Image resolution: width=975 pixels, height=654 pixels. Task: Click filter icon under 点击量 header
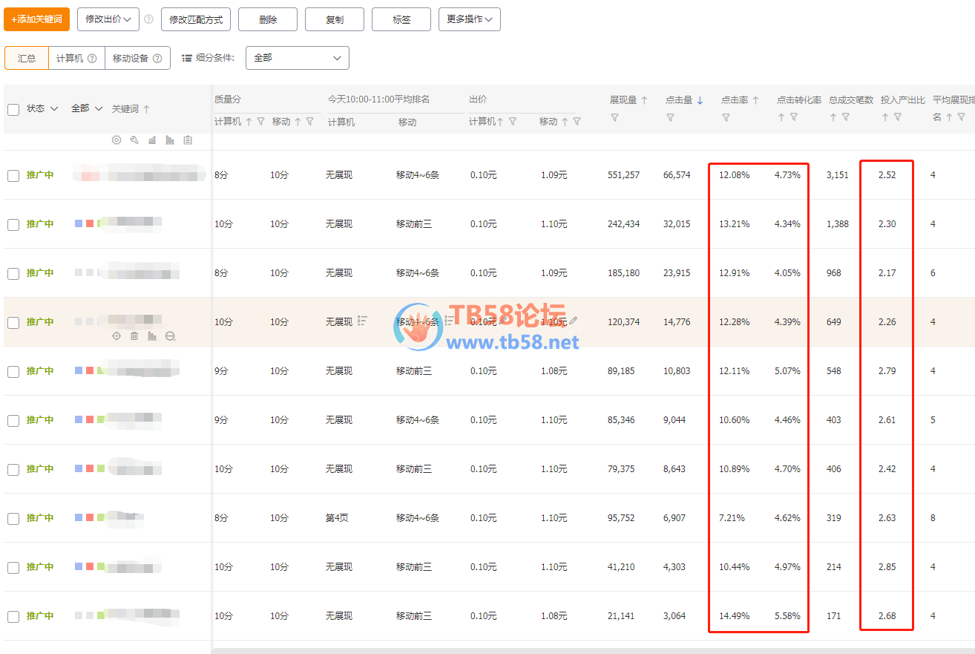(670, 117)
